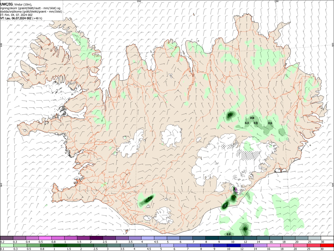Viewport: 334px width, 251px height.
Task: Click the dark green 1 mm swatch in lower legend
Action: [x=61, y=246]
